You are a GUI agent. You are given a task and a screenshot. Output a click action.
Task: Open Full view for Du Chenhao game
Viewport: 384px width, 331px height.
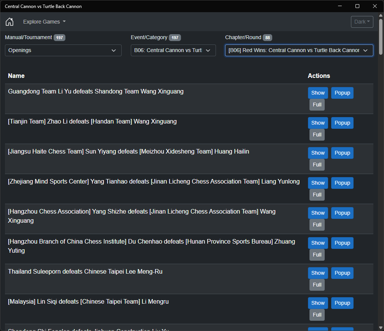point(317,255)
